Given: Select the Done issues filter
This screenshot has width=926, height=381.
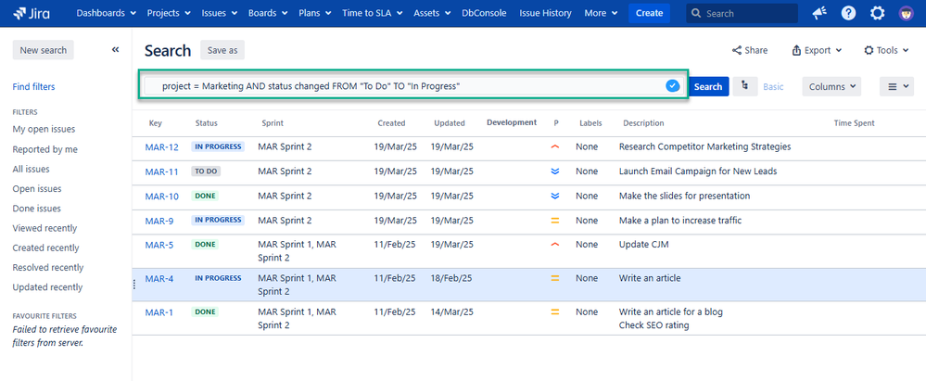Looking at the screenshot, I should (x=37, y=208).
